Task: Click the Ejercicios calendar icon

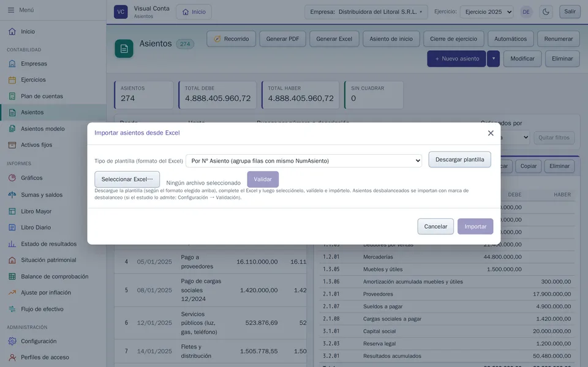Action: coord(12,80)
